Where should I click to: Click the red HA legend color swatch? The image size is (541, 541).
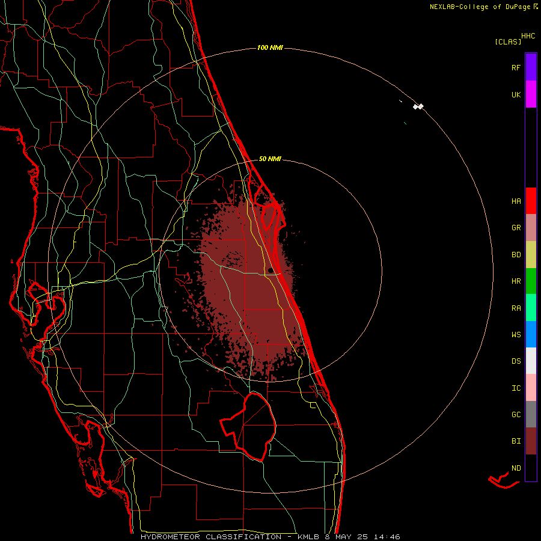(531, 201)
